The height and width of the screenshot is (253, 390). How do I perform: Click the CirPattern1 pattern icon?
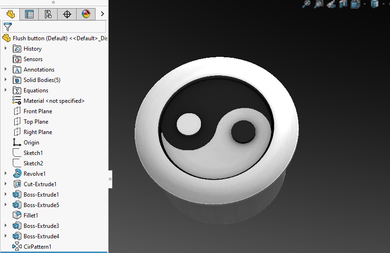coord(17,246)
